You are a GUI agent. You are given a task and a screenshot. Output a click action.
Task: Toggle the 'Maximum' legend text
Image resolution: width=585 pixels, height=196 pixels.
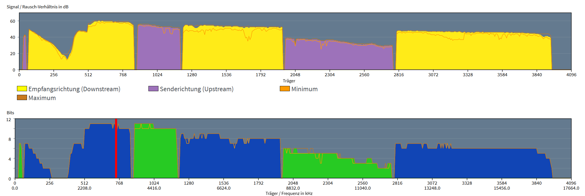click(x=42, y=98)
